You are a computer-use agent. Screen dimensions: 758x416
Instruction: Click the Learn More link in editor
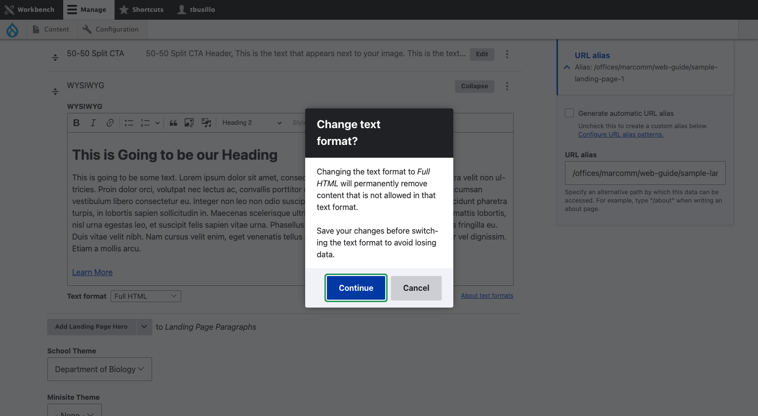pos(92,272)
